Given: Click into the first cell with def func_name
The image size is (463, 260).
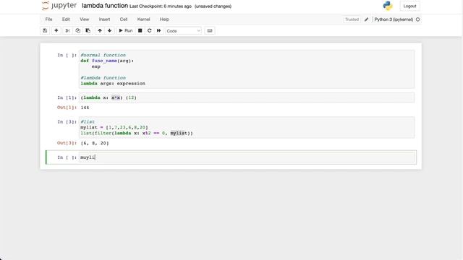Looking at the screenshot, I should click(x=247, y=69).
